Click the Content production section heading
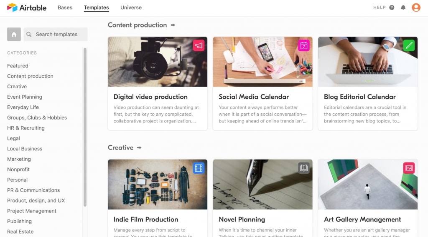The image size is (428, 237). 137,25
